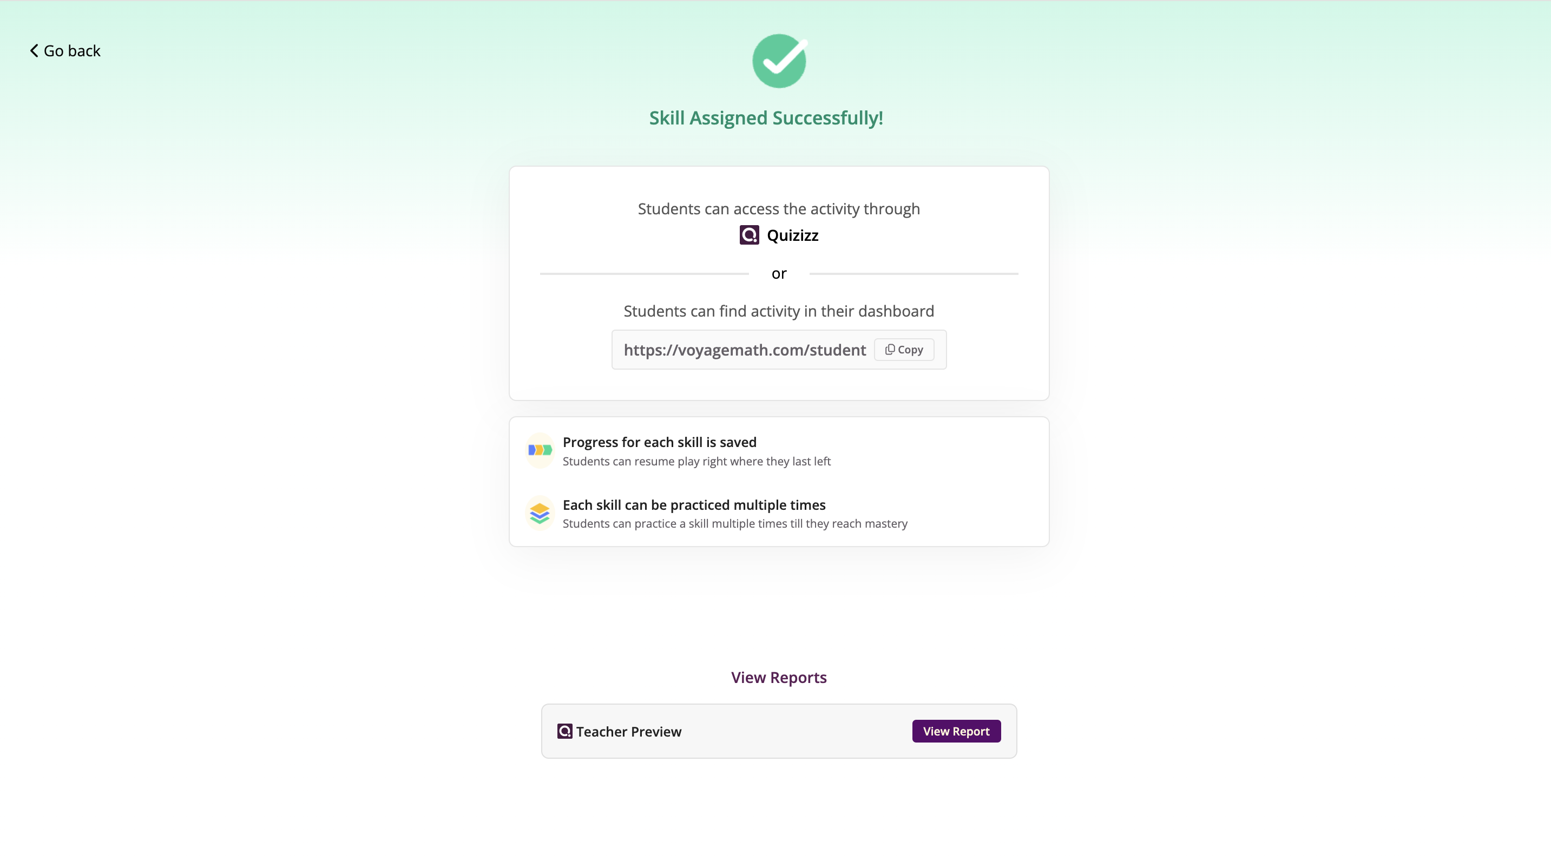Click the copy clipboard icon

pos(890,349)
